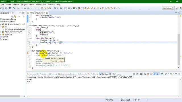Click the Save toolbar icon

[x=3, y=8]
